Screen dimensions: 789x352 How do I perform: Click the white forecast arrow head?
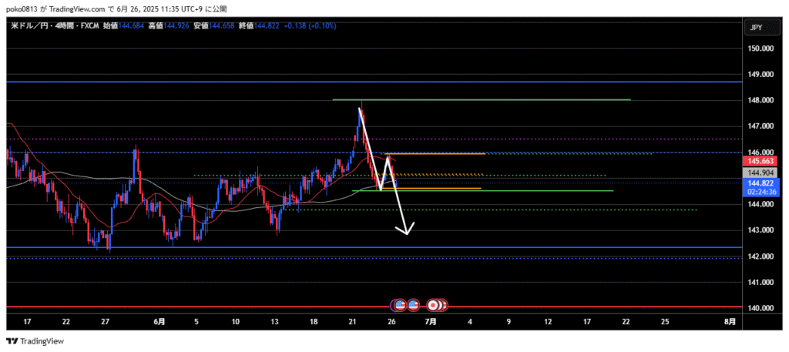(x=406, y=229)
